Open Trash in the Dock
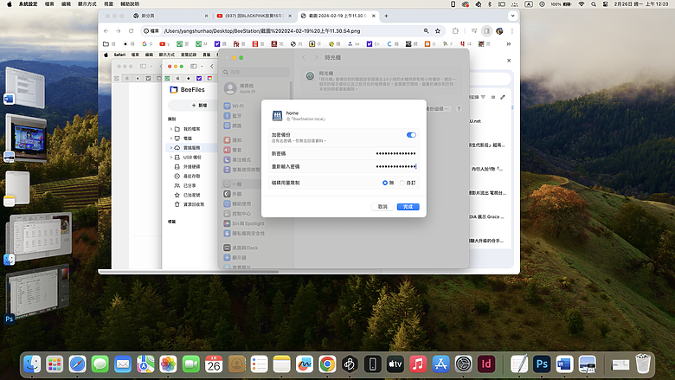 pos(643,364)
